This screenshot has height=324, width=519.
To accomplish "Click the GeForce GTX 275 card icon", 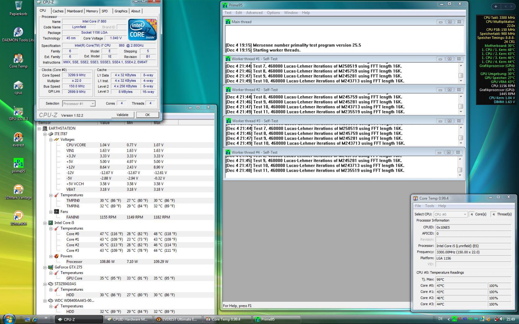I will (51, 267).
